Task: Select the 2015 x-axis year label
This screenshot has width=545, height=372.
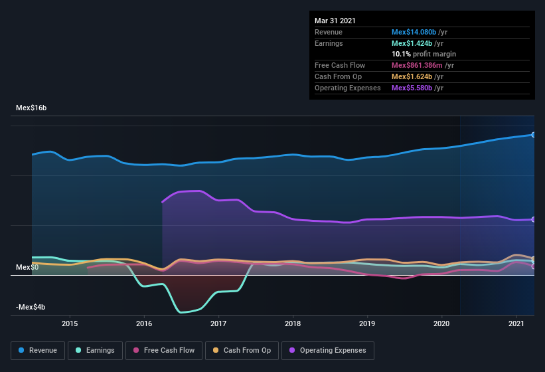Action: click(70, 324)
